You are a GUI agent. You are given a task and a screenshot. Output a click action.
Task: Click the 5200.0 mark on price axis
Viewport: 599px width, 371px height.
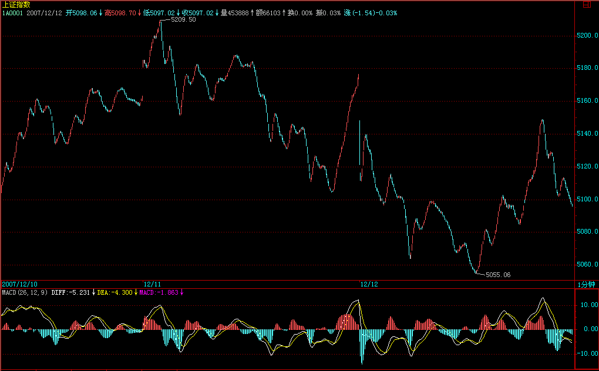click(587, 36)
